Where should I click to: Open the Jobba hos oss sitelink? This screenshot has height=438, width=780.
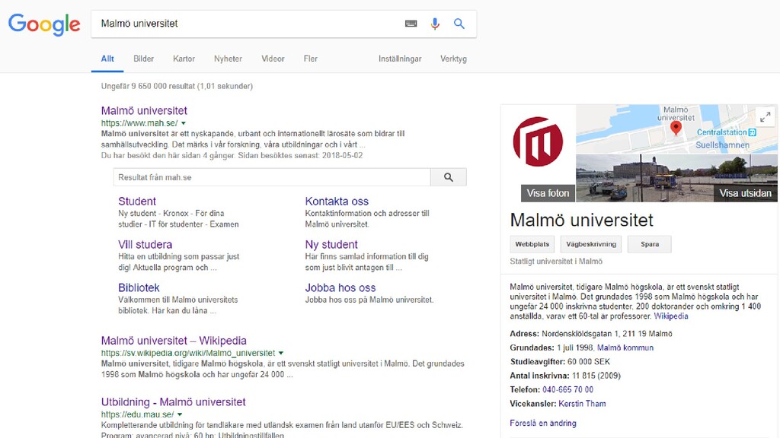coord(340,287)
